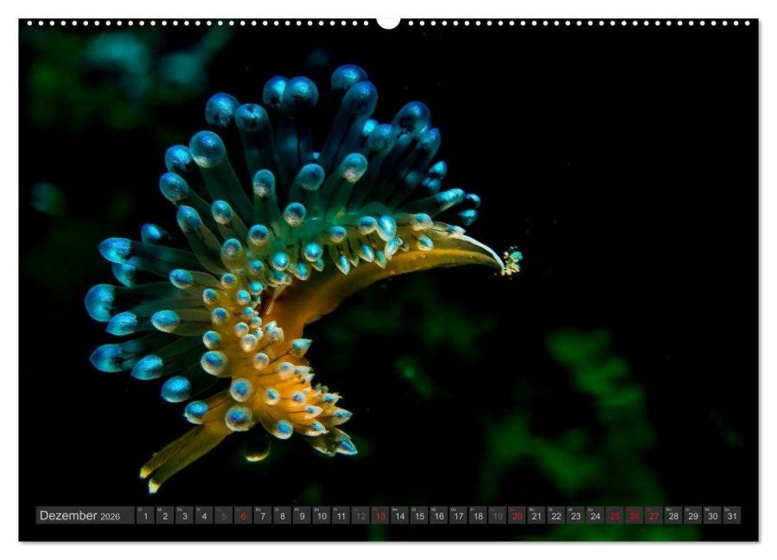Select day 27 red cell

pyautogui.click(x=654, y=515)
